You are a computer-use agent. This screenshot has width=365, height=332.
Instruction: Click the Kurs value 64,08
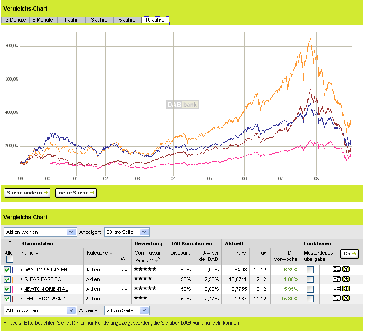(x=241, y=271)
